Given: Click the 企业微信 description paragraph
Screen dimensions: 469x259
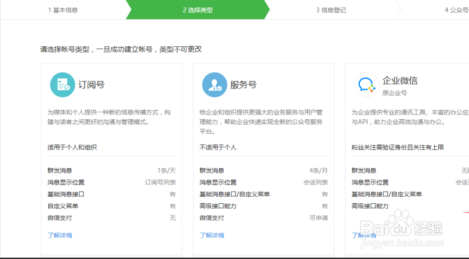Looking at the screenshot, I should (410, 117).
